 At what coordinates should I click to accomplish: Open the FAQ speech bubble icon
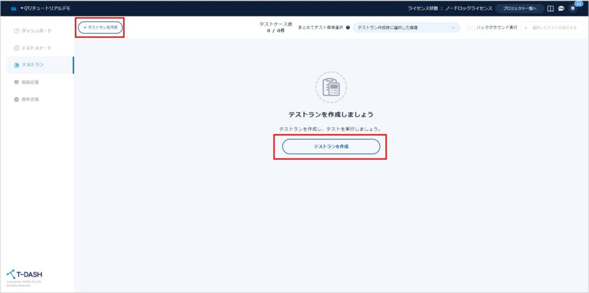click(x=561, y=9)
